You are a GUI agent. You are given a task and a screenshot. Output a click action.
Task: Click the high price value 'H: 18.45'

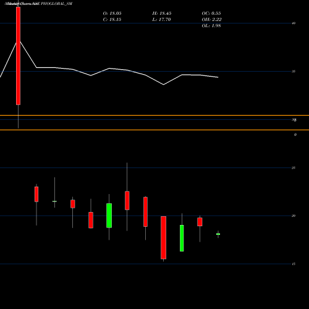click(162, 14)
